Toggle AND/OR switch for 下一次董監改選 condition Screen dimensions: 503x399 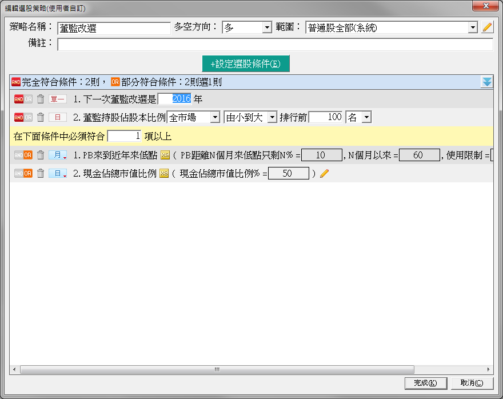[23, 99]
